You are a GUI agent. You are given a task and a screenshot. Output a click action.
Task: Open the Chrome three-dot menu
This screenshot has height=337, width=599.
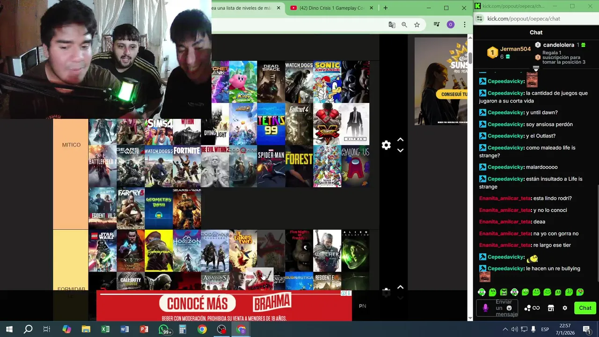[x=465, y=25]
